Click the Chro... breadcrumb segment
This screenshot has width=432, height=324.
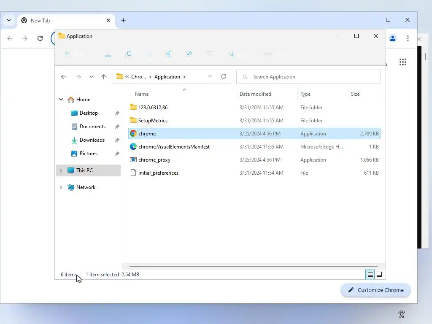[x=138, y=77]
